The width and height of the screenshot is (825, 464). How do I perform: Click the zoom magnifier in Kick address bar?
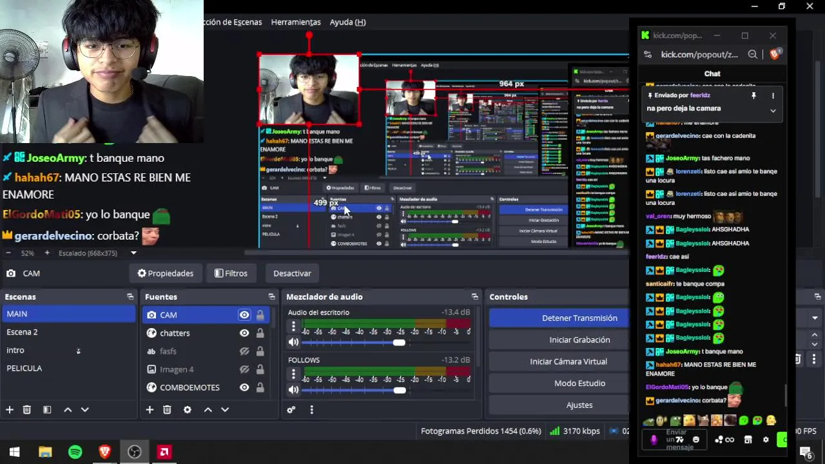pyautogui.click(x=752, y=55)
